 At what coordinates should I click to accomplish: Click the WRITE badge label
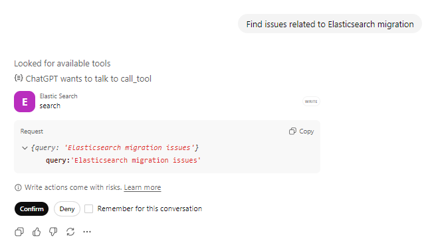coord(311,102)
